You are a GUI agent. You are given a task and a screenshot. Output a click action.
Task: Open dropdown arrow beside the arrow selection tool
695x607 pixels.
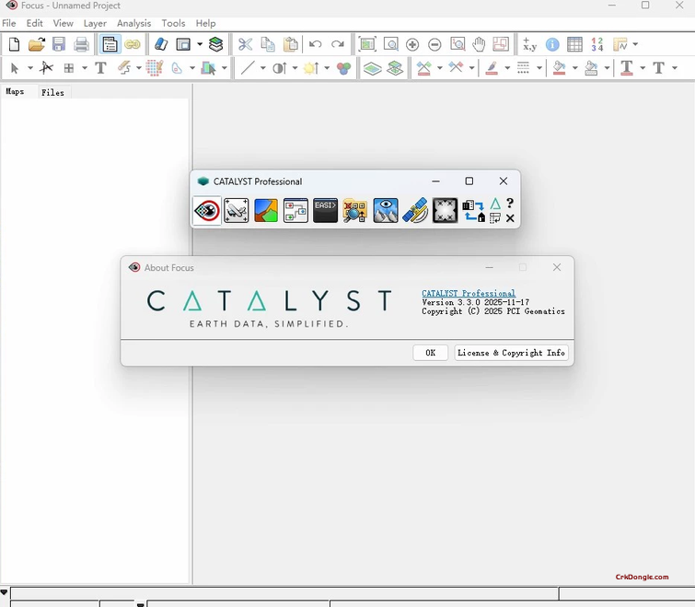[x=30, y=68]
